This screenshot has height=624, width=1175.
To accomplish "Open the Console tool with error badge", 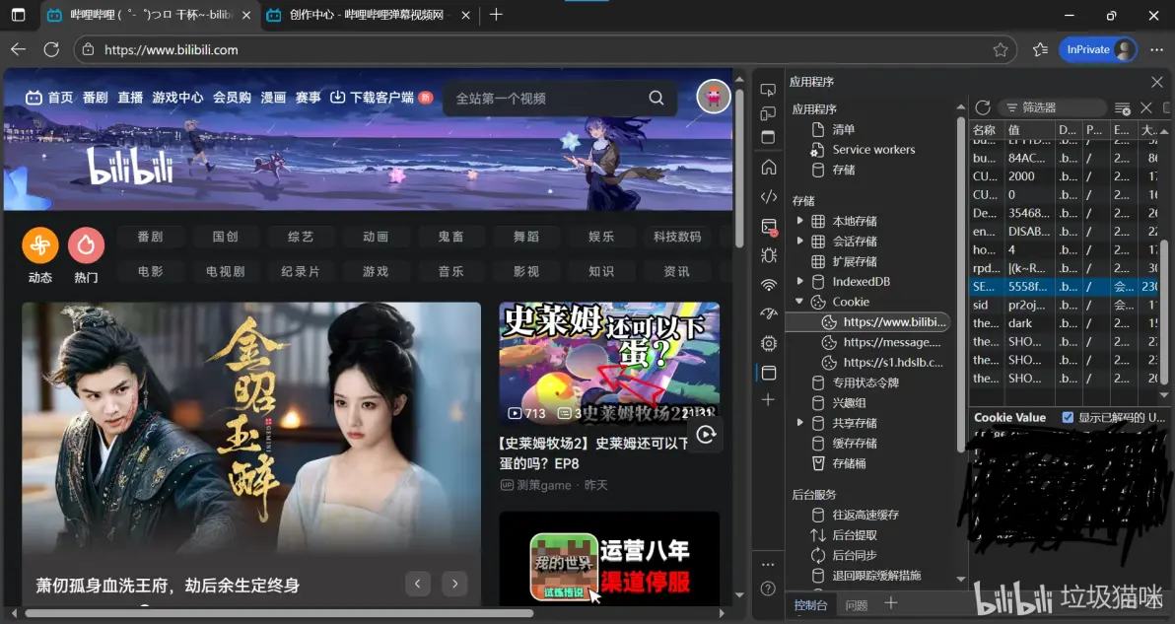I will 769,226.
